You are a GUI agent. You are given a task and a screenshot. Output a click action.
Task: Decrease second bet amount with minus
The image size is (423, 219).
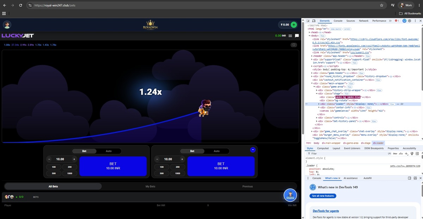[157, 159]
